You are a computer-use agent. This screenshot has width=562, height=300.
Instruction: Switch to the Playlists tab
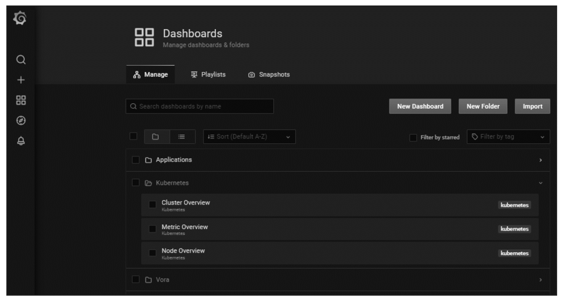point(208,75)
